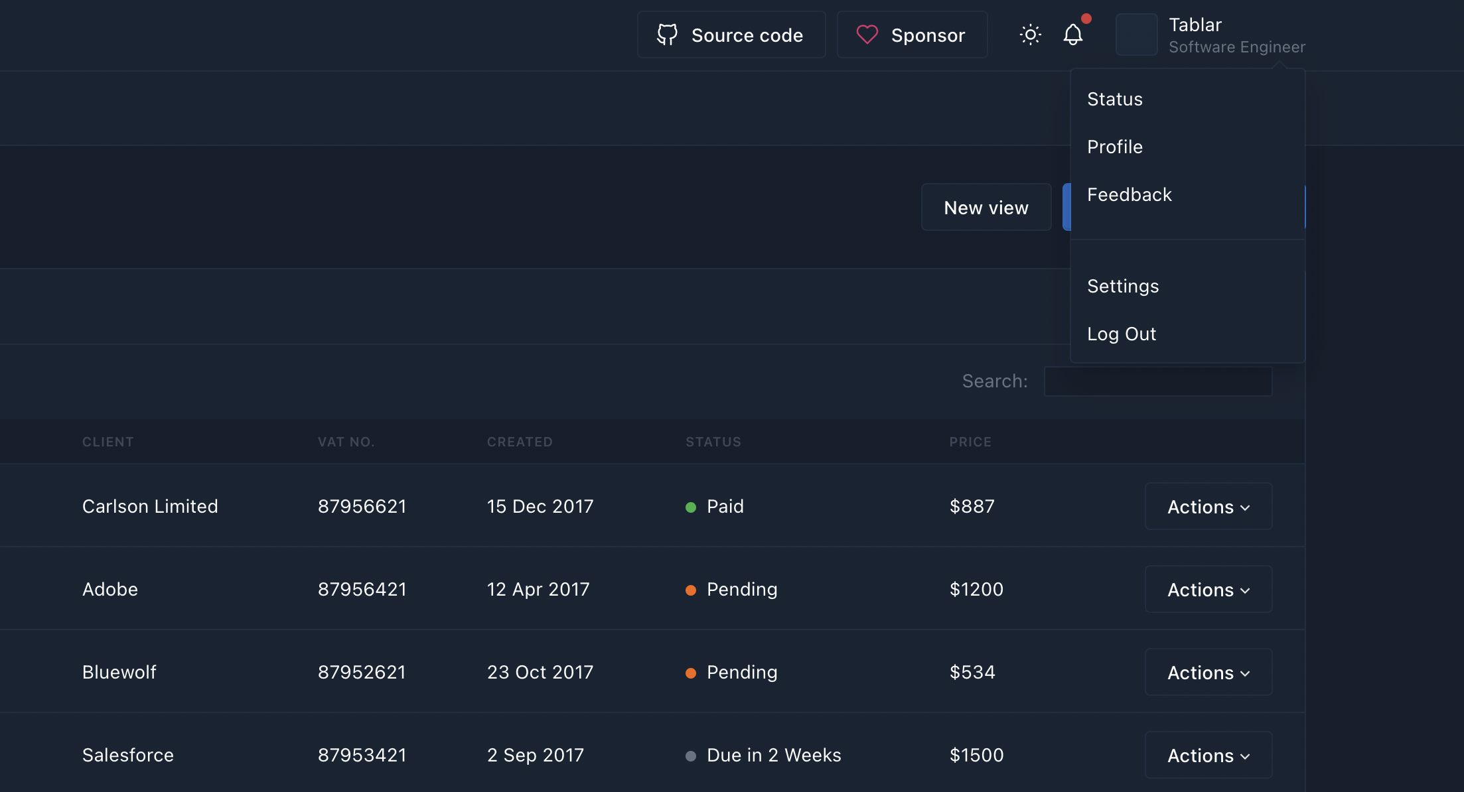Click created date 12 Apr 2017

[x=538, y=590]
